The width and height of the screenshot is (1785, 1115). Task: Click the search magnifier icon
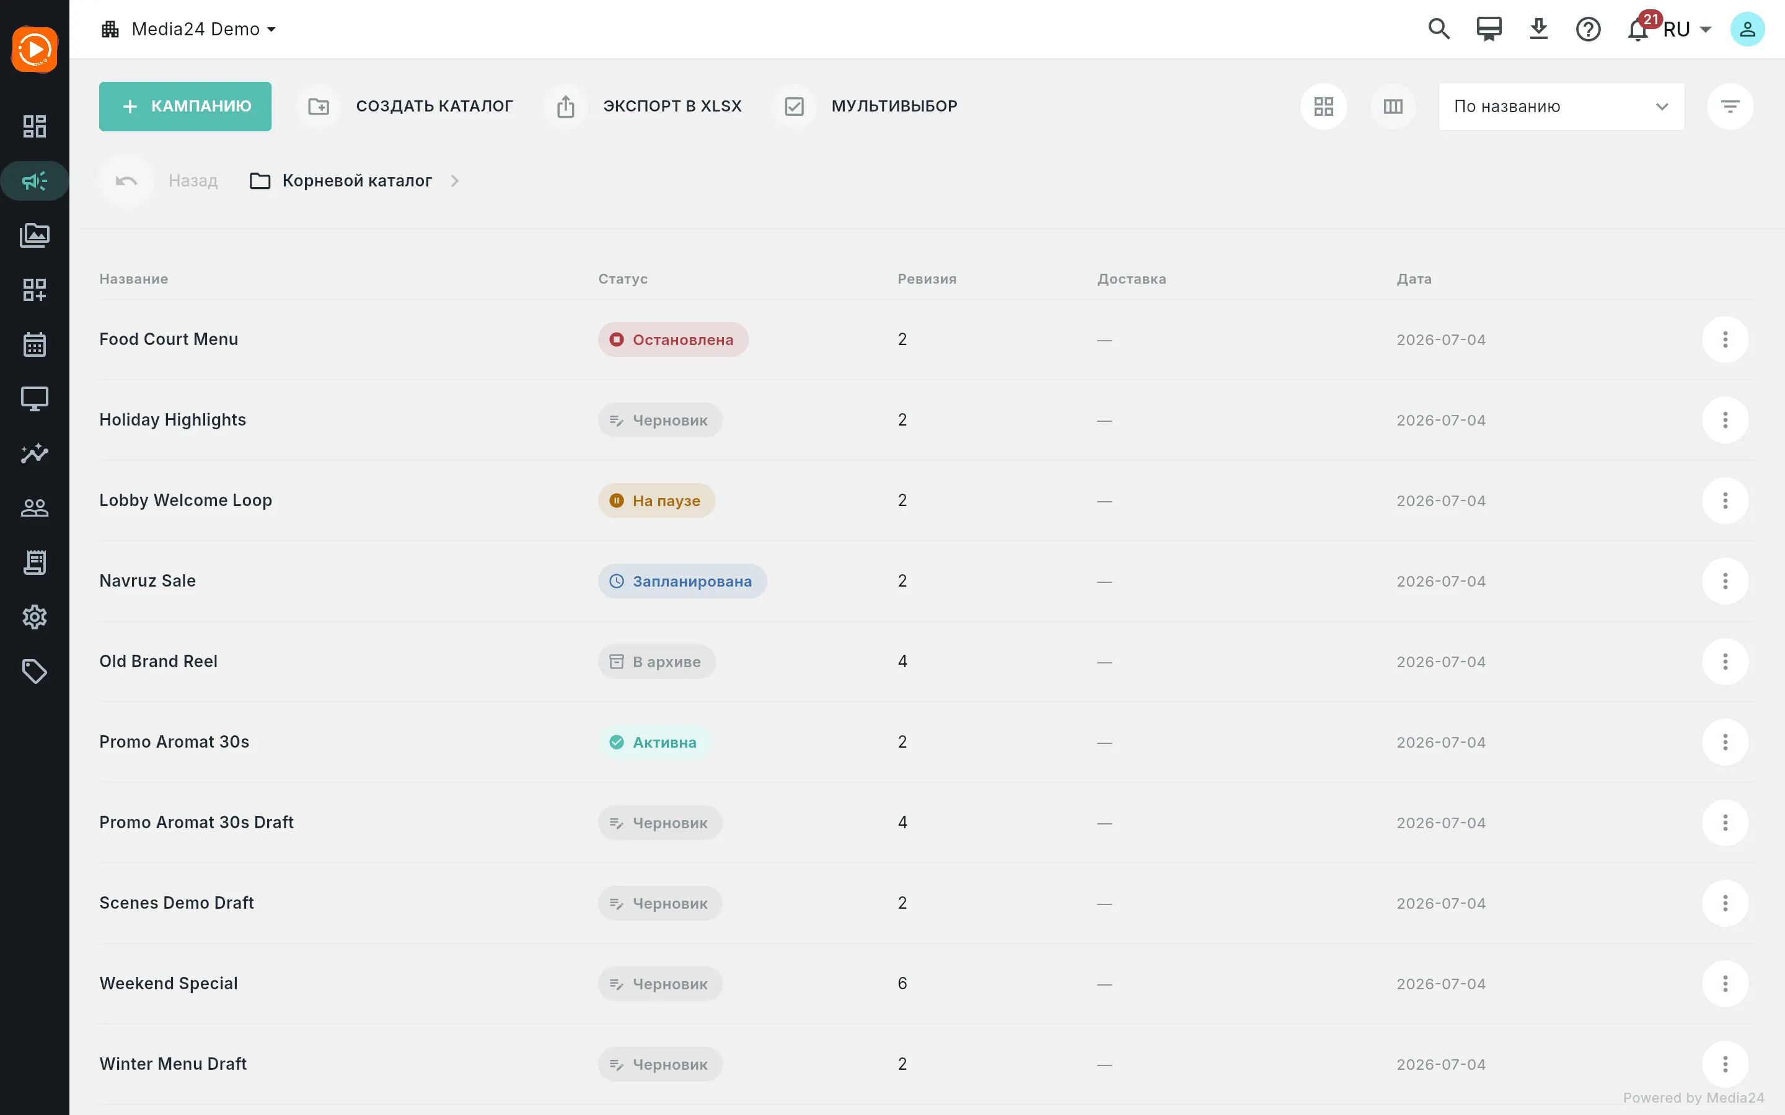(1439, 30)
